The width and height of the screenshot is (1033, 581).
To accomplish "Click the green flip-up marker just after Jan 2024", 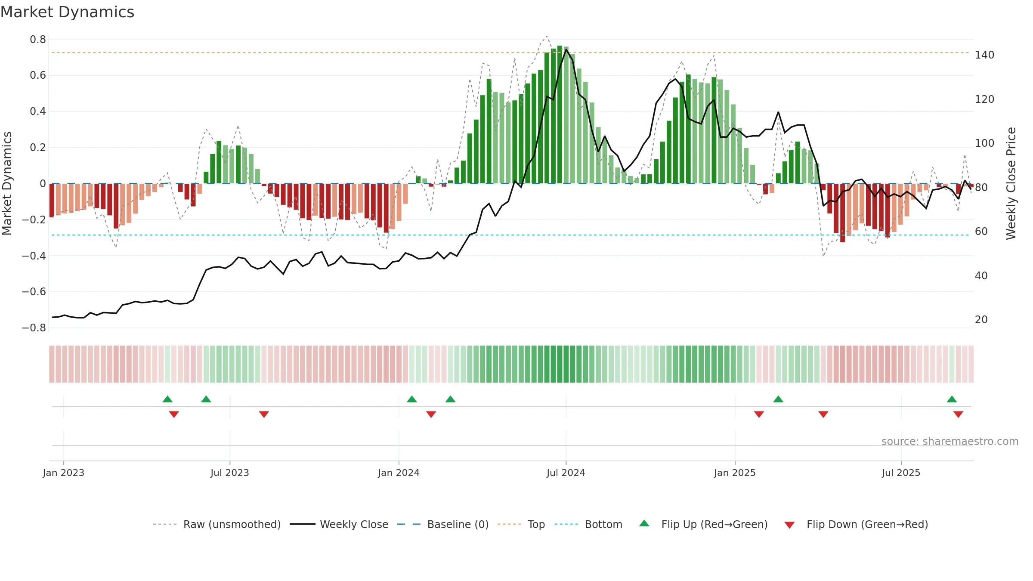I will pos(412,399).
